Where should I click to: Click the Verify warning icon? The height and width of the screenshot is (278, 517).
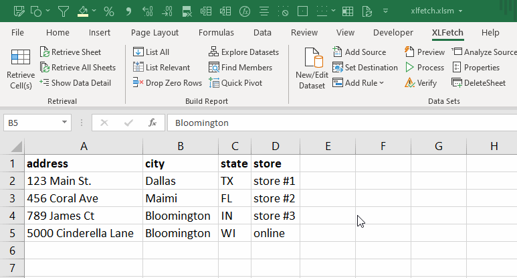click(x=410, y=83)
